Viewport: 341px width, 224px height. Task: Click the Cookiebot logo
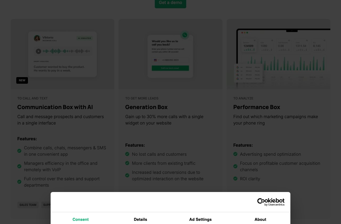pyautogui.click(x=271, y=202)
